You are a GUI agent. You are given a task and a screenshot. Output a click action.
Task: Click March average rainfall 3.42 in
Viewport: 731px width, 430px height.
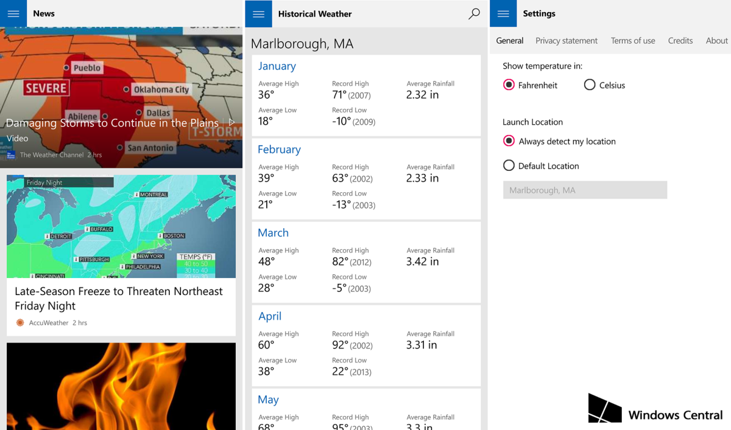pyautogui.click(x=422, y=262)
